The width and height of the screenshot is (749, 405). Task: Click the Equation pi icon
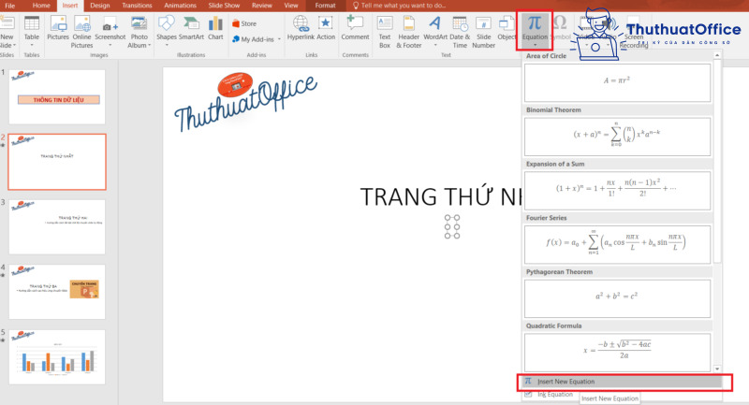tap(535, 22)
